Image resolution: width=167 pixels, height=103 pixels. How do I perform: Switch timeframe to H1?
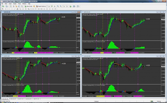point(44,9)
